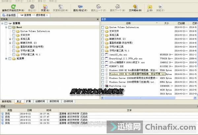Click the 元文件 folder icon in tree
Viewport: 198px width, 135px height.
tap(14, 59)
